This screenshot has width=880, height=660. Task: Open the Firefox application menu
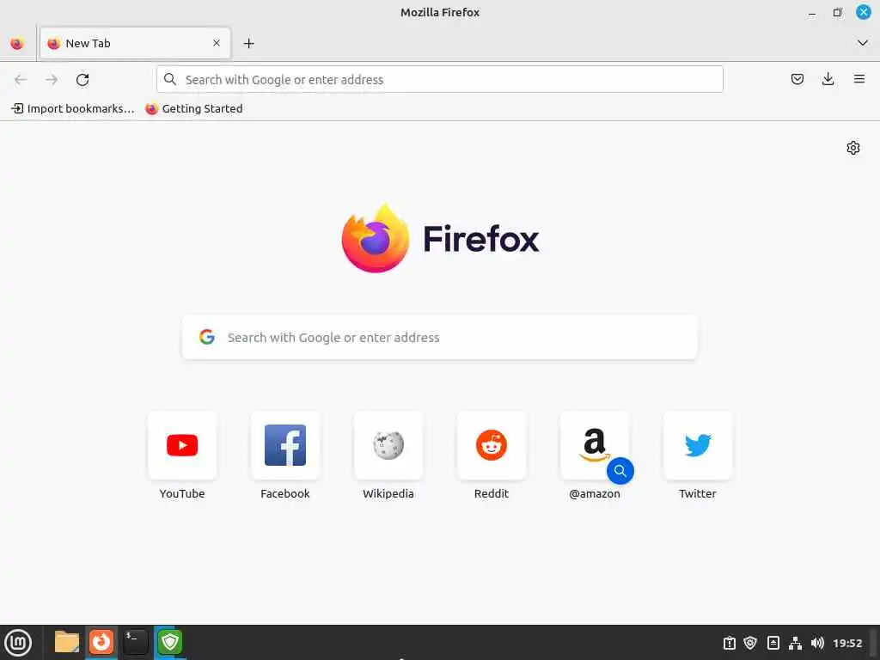pos(859,80)
